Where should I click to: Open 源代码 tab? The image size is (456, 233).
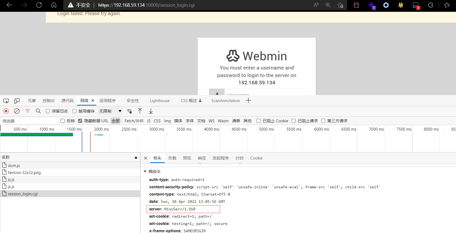click(x=67, y=101)
